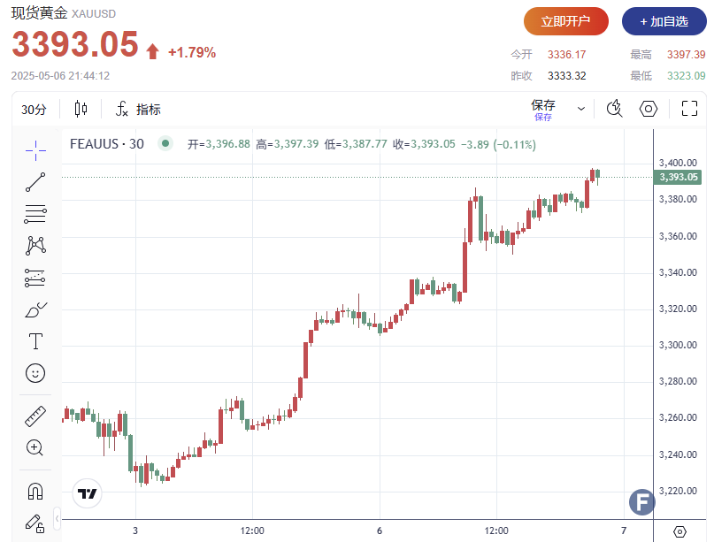This screenshot has width=714, height=542.
Task: Select the trend line drawing tool
Action: click(35, 182)
